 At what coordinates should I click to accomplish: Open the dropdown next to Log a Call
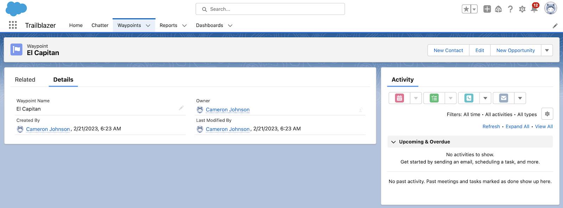click(485, 98)
